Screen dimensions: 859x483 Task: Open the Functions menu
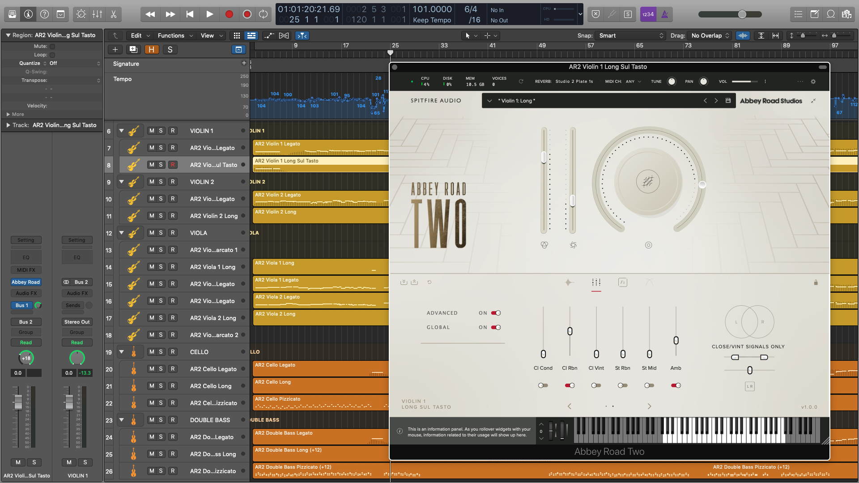click(x=171, y=35)
